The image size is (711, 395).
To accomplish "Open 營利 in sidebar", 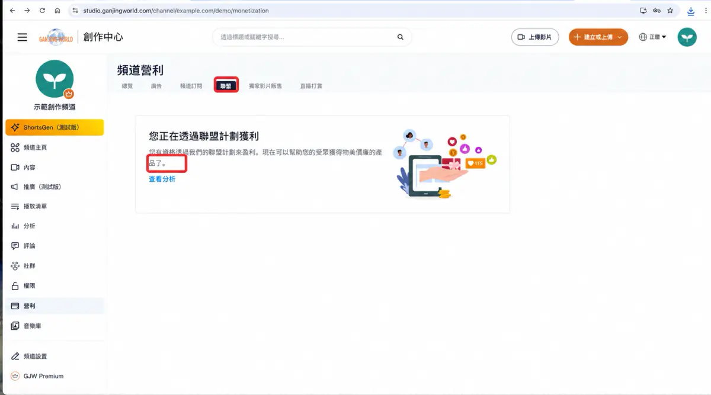I will [x=55, y=306].
